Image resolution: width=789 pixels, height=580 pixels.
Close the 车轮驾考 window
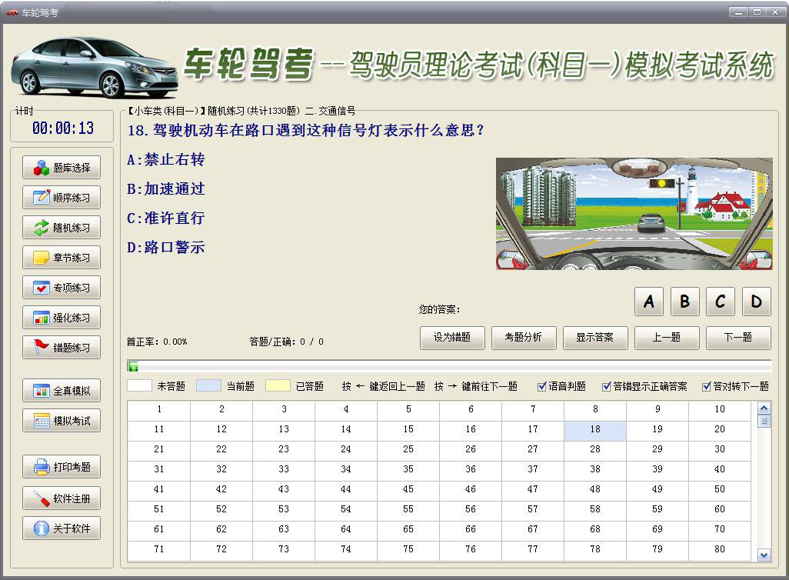click(775, 12)
